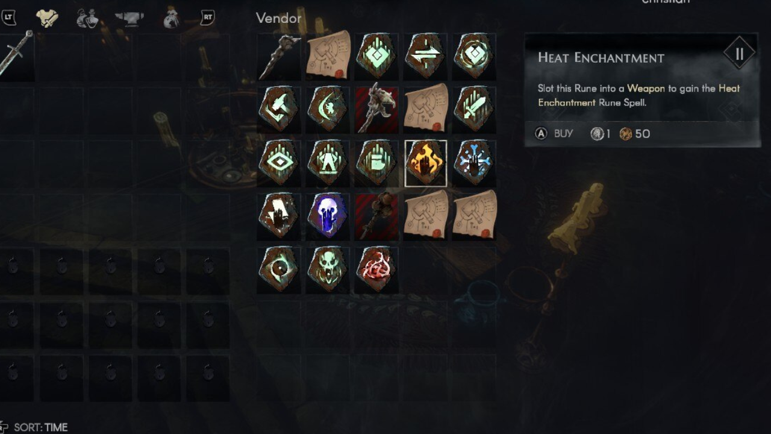Select the red-highlighted skull mace weapon
This screenshot has width=771, height=434.
(376, 109)
